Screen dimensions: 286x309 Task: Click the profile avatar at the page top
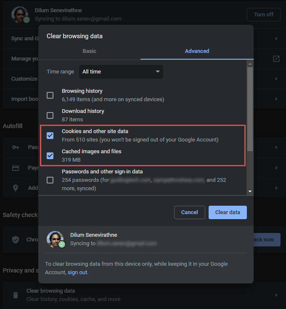point(19,14)
